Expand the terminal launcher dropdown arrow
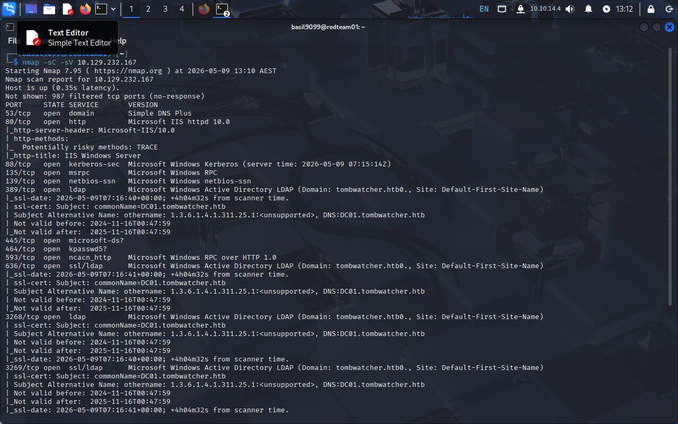This screenshot has width=678, height=424. [113, 9]
